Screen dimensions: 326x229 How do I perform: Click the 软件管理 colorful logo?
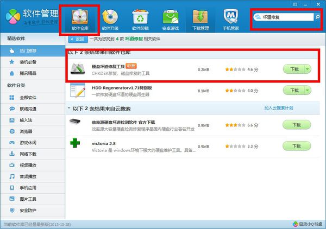click(x=13, y=17)
